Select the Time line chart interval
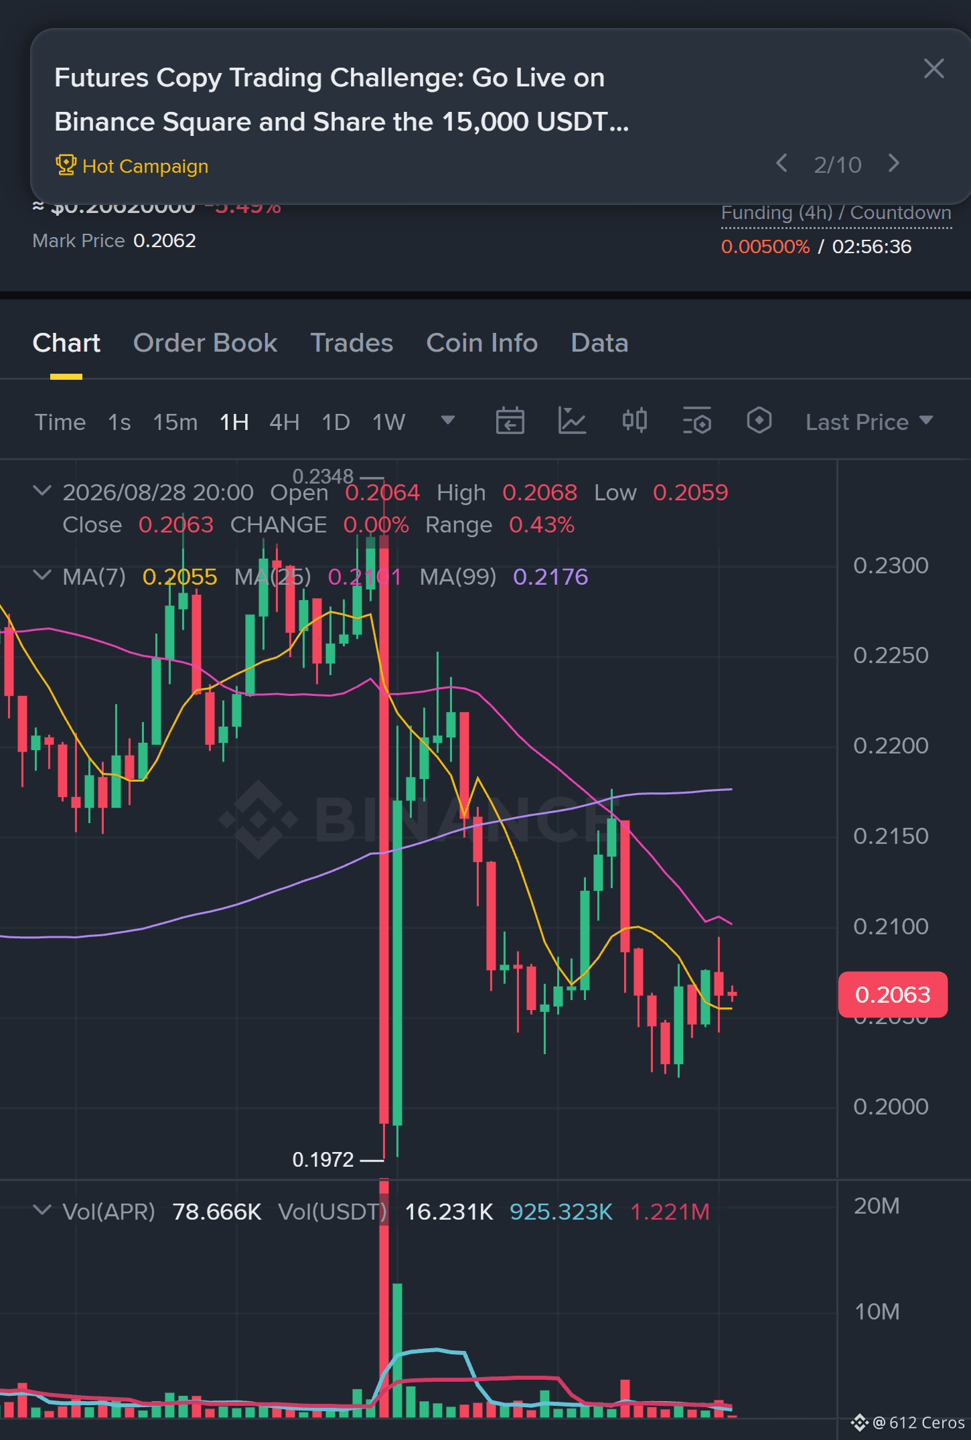The image size is (971, 1440). (x=60, y=422)
